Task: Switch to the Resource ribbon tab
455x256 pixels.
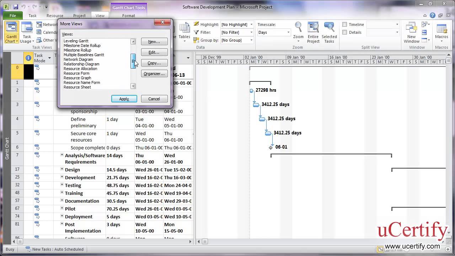Action: pyautogui.click(x=55, y=16)
